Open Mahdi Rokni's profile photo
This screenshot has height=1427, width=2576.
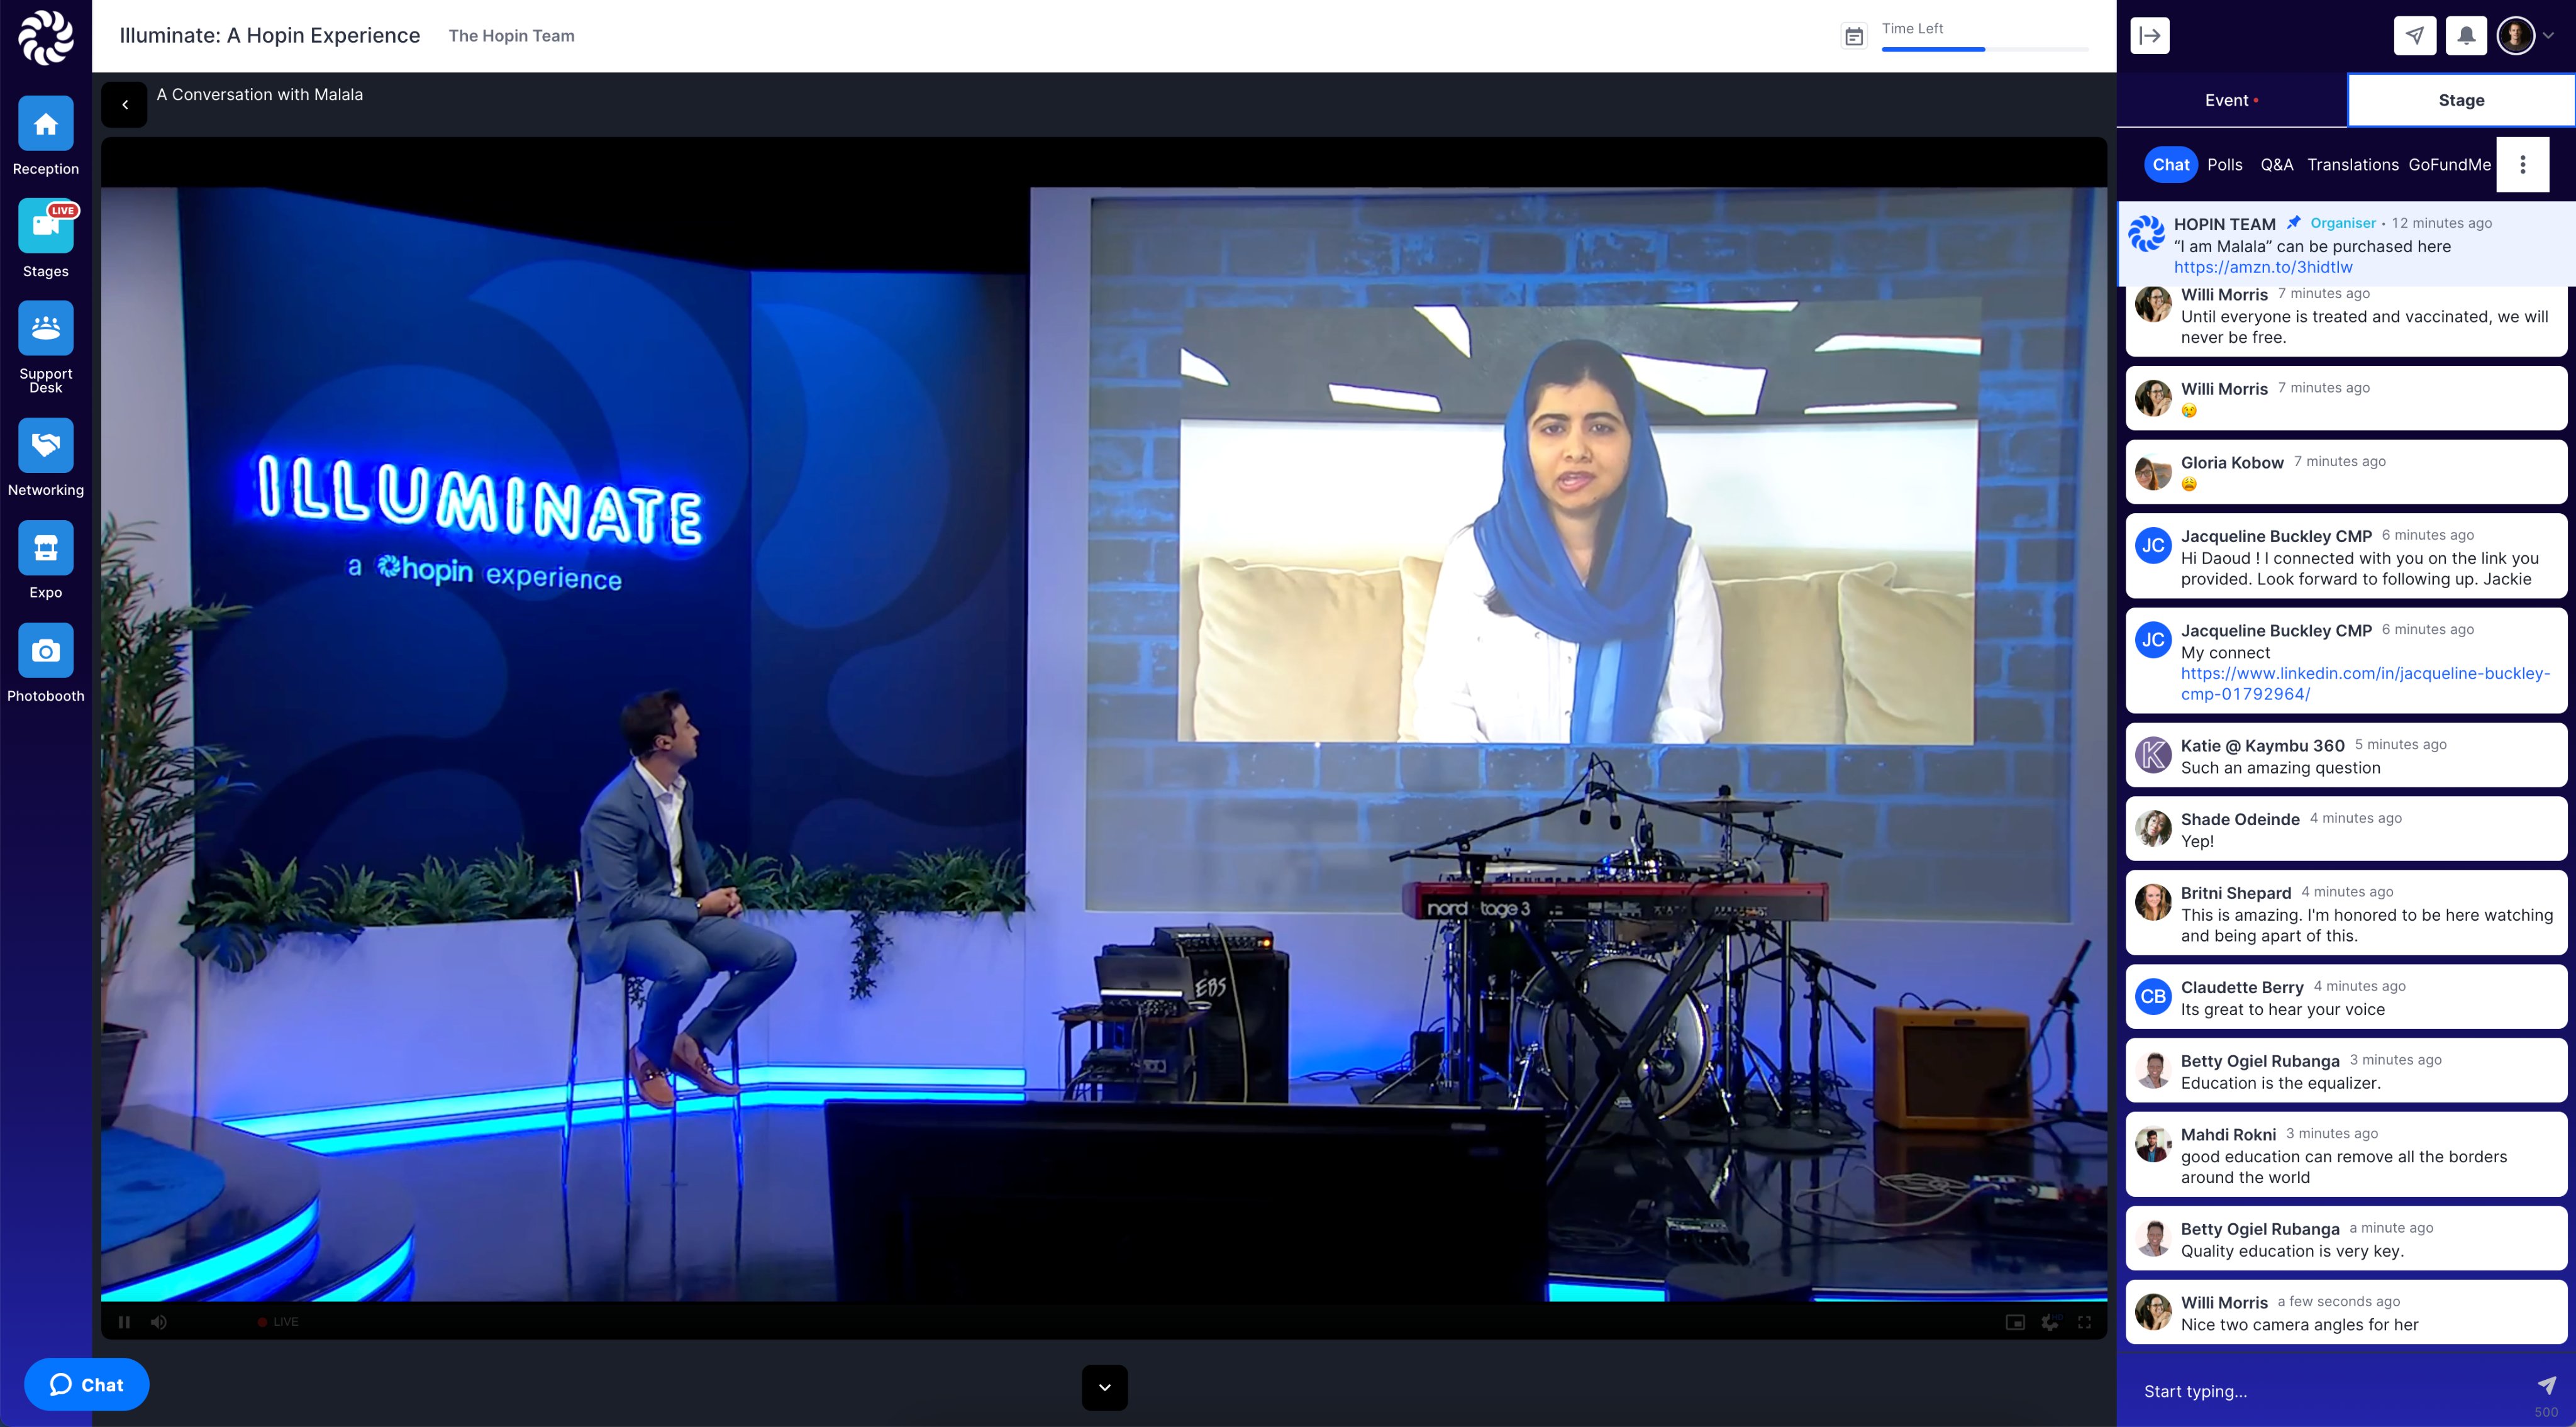coord(2153,1144)
